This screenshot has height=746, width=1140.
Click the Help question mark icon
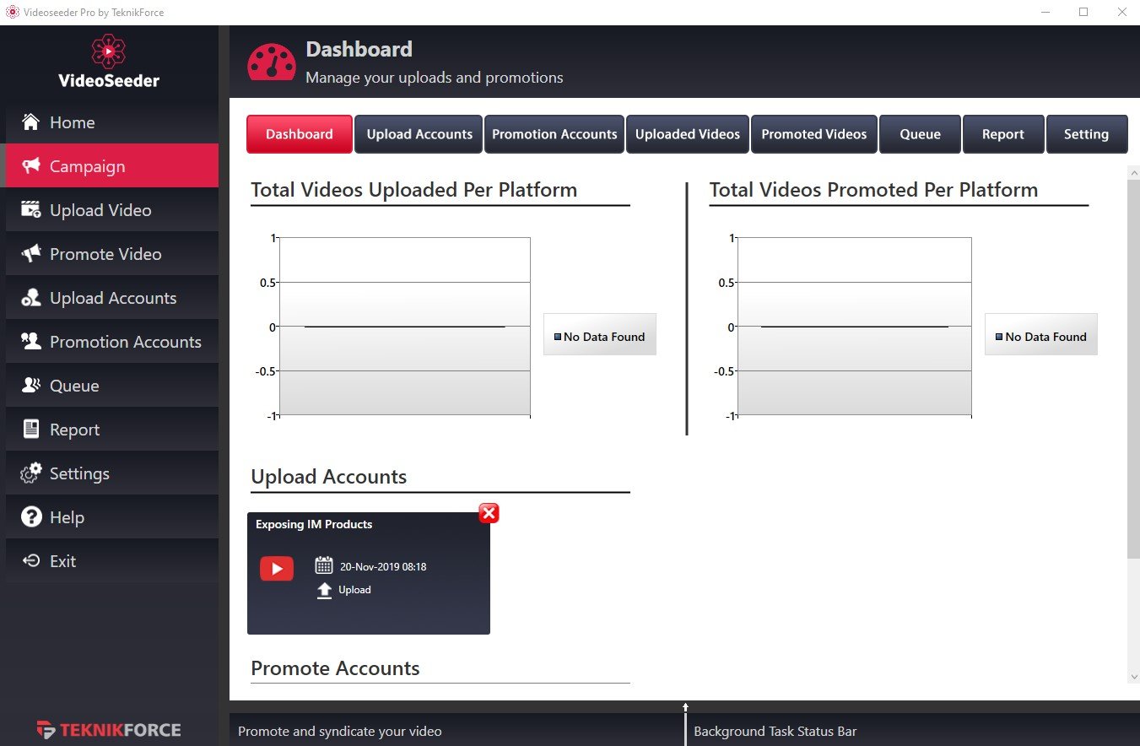(x=31, y=517)
